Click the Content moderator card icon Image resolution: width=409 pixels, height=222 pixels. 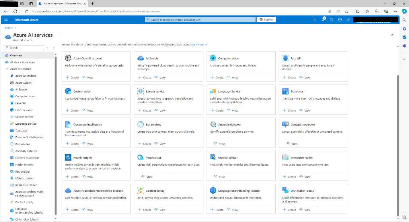click(x=285, y=124)
